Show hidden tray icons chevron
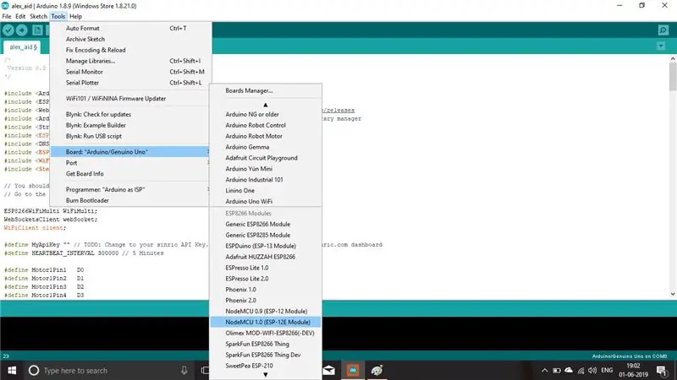The image size is (677, 380). [x=544, y=371]
